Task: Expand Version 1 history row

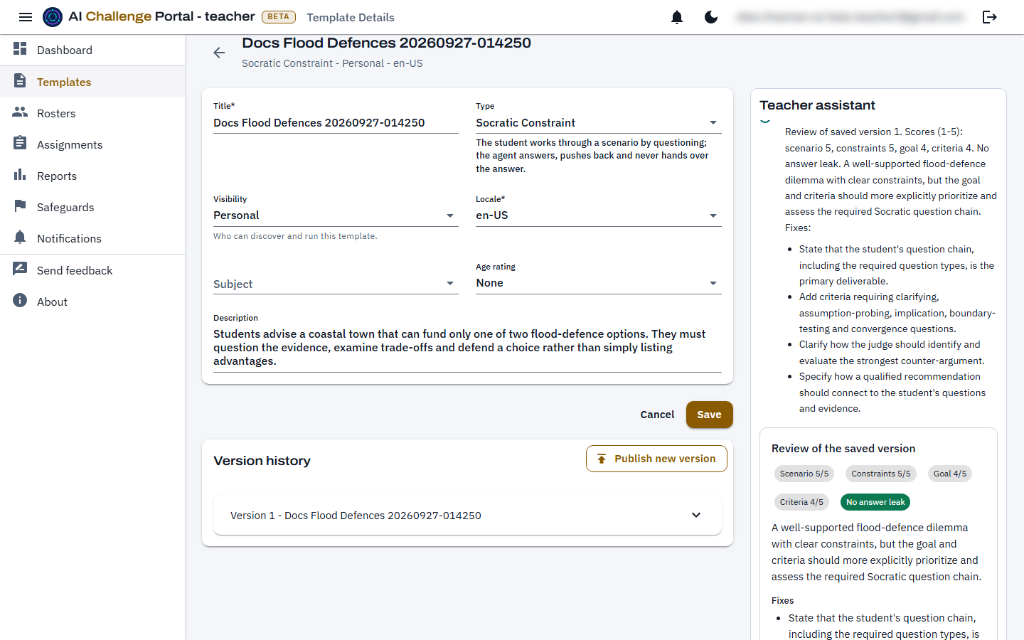Action: [467, 516]
